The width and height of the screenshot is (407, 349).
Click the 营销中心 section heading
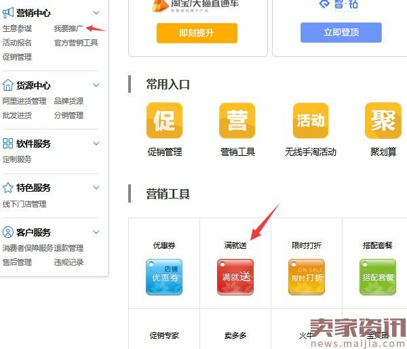(33, 13)
